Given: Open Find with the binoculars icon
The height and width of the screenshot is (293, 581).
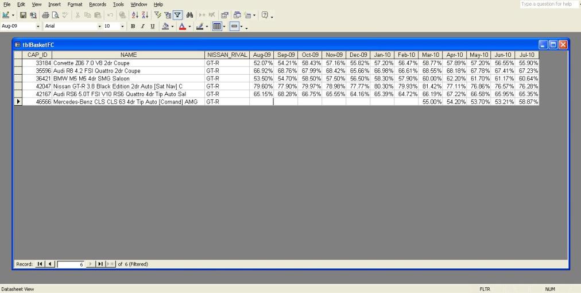Looking at the screenshot, I should 189,15.
